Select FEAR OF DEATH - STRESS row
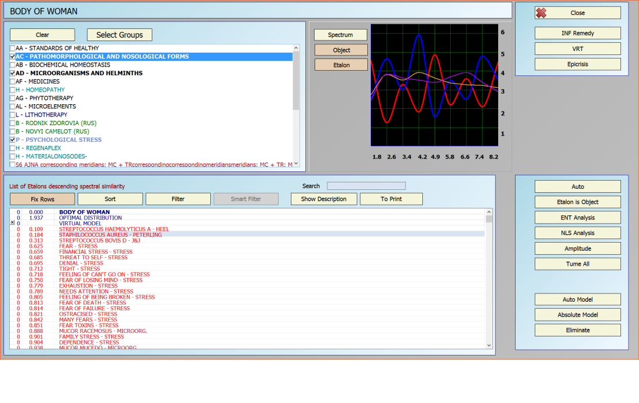The width and height of the screenshot is (639, 403). 247,303
